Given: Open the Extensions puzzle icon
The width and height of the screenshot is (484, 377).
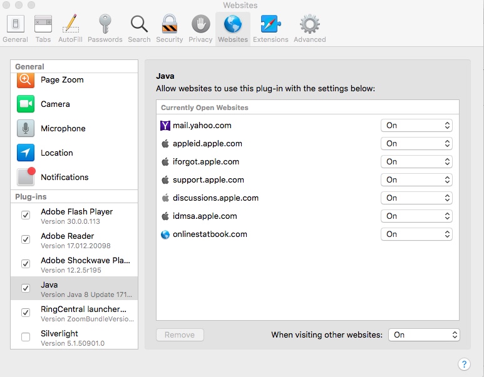Looking at the screenshot, I should [270, 24].
